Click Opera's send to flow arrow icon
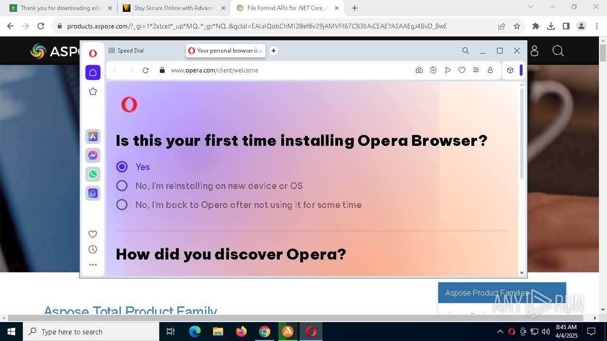 click(x=448, y=70)
